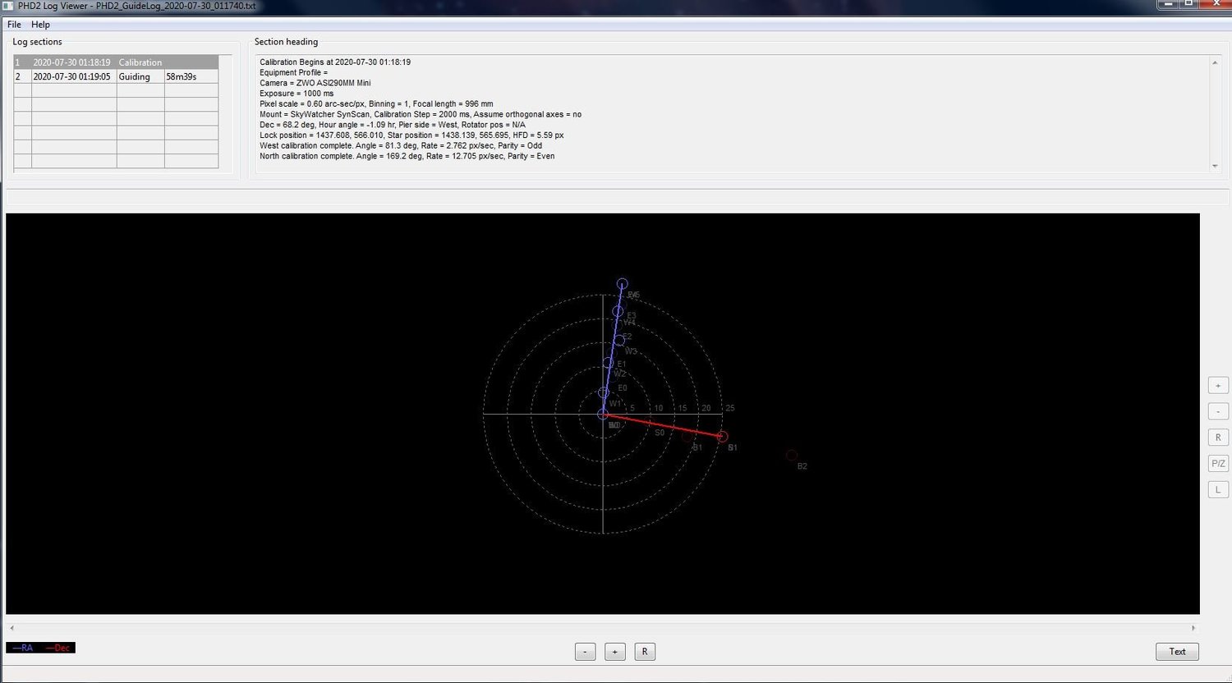Select the "L" button on the right toolbar
The width and height of the screenshot is (1232, 683).
(x=1218, y=488)
